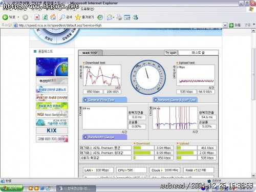Open the History clock icon in toolbar
The height and width of the screenshot is (192, 256).
[100, 17]
